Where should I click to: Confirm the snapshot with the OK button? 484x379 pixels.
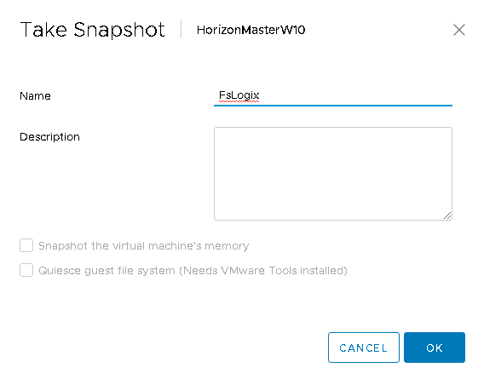click(435, 347)
